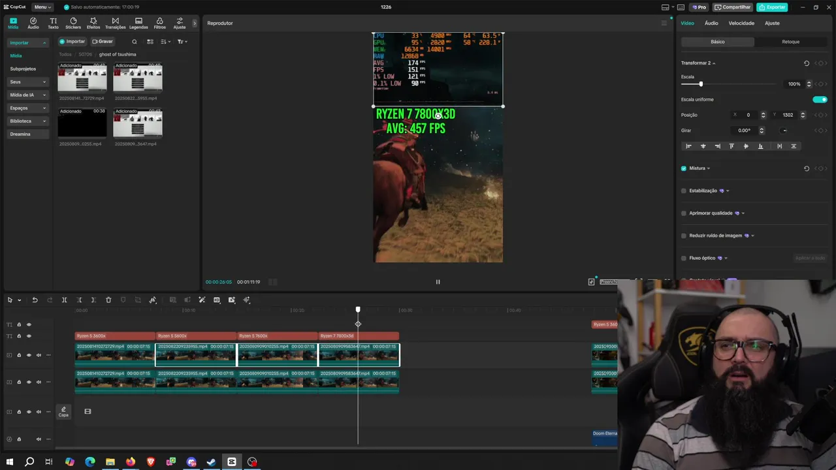The height and width of the screenshot is (470, 836).
Task: Switch to the inspector Ajuste tab
Action: [772, 23]
